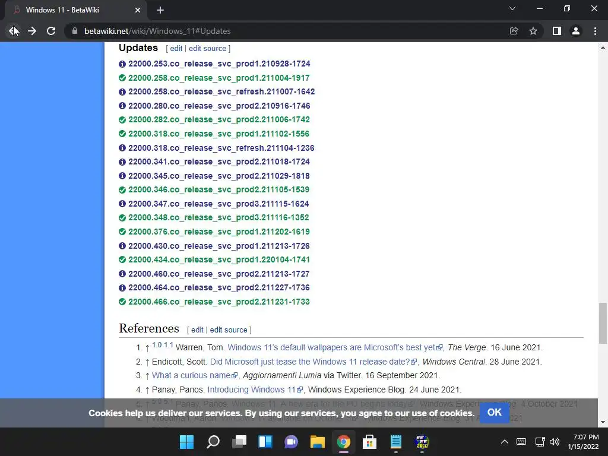Open build 22000.280.co_release_svc_prod2.210916-1746
Screen dimensions: 608x456
point(219,106)
